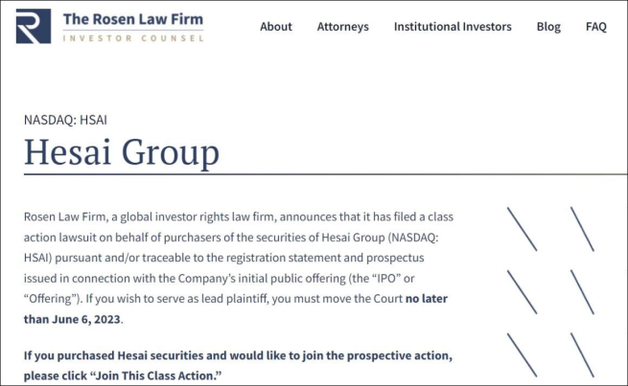This screenshot has height=386, width=628.
Task: Click the Rosen Law Firm R logo icon
Action: click(33, 27)
